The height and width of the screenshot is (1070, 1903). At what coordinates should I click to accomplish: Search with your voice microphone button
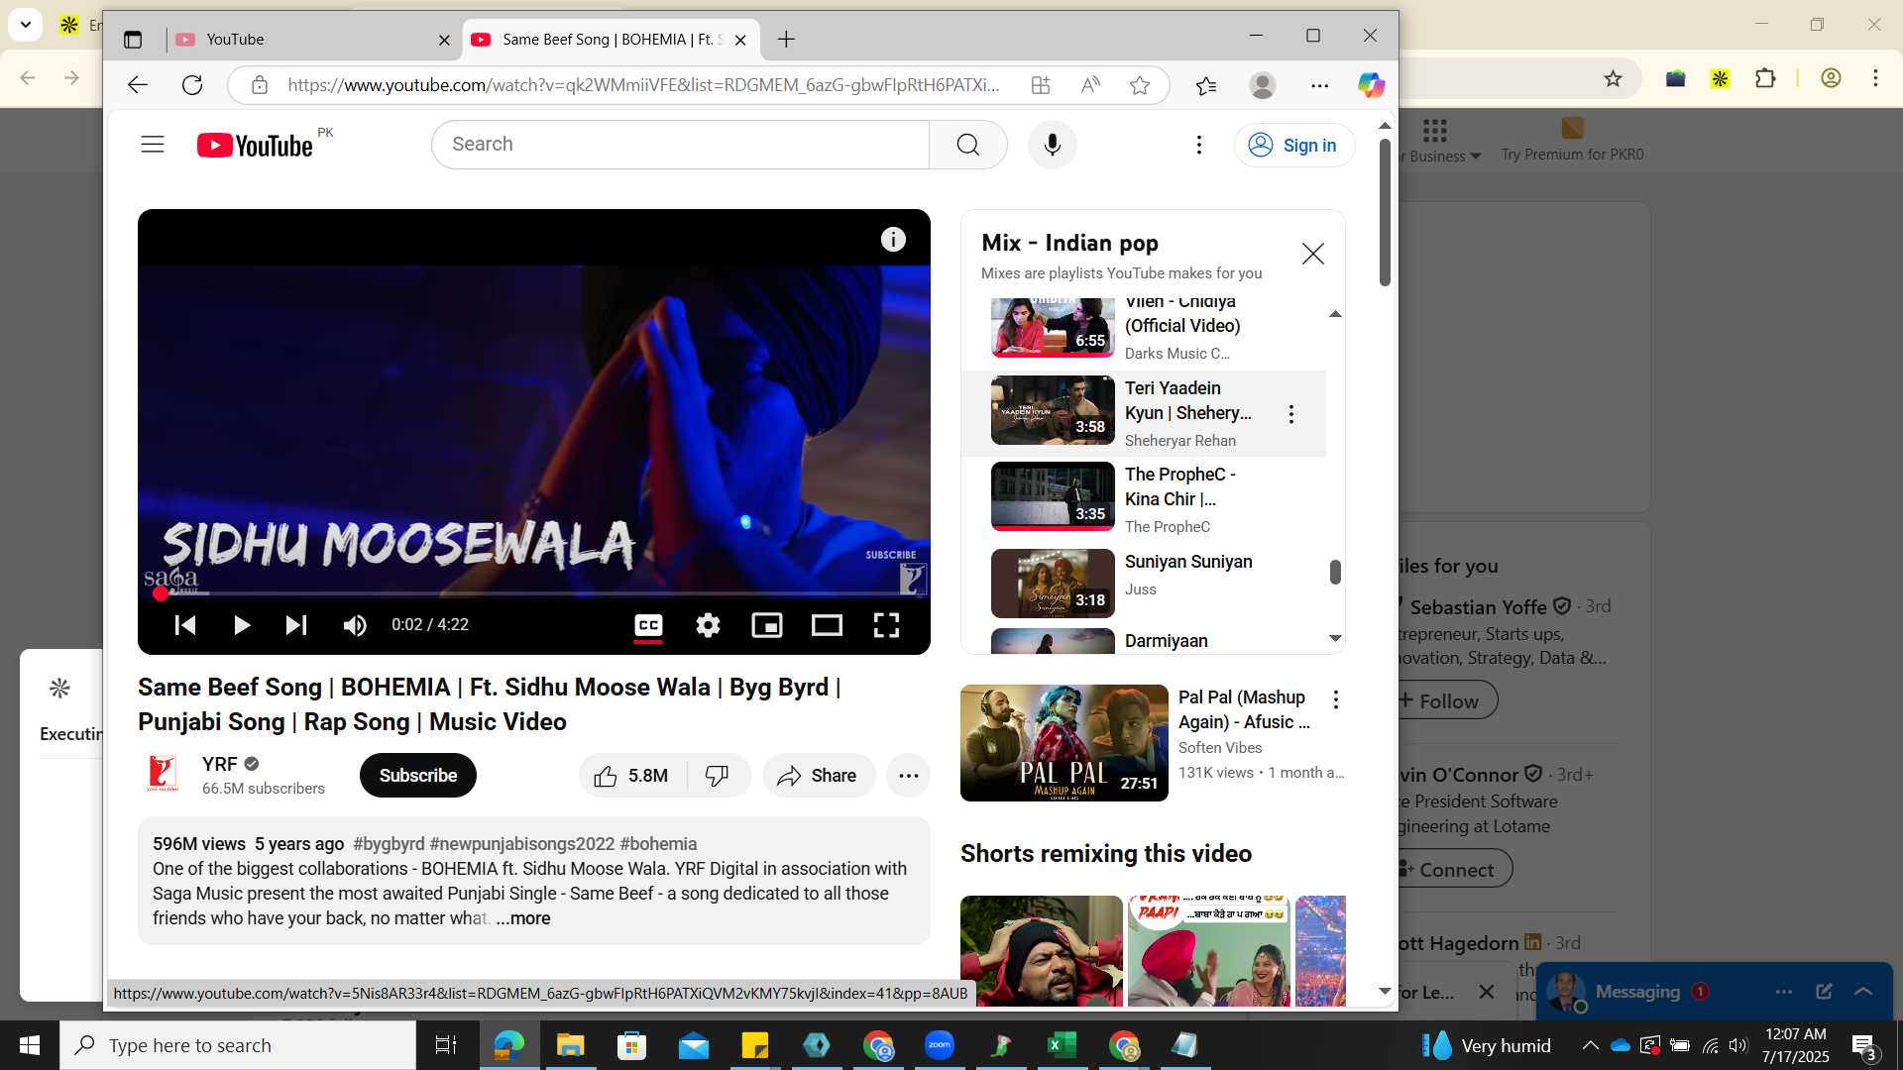tap(1053, 145)
